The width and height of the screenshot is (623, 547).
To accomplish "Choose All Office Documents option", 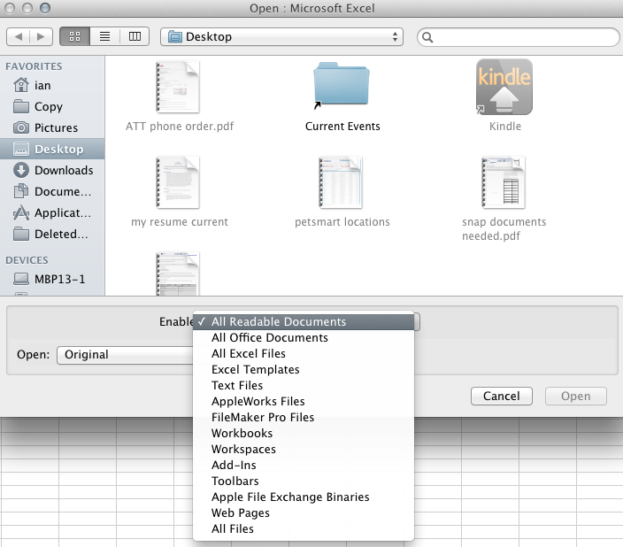I will tap(304, 337).
